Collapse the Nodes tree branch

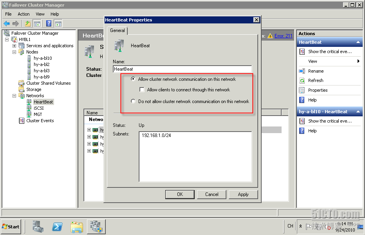point(14,52)
